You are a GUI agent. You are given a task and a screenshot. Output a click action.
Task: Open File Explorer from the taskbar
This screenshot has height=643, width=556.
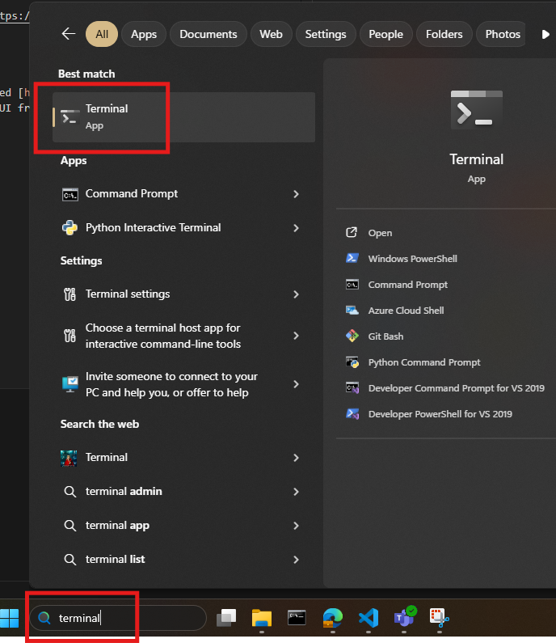pos(262,618)
